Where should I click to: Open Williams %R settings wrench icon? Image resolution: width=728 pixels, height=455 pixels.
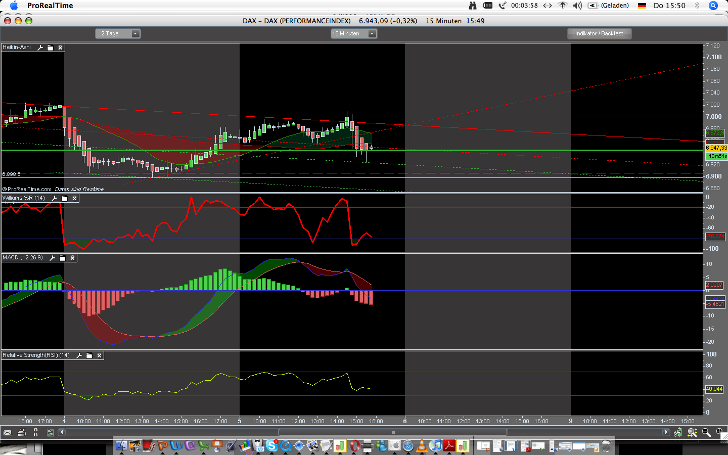point(54,198)
